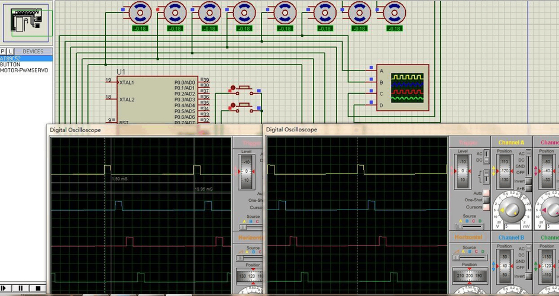
Task: Select BUTTON in the devices list
Action: [10, 65]
